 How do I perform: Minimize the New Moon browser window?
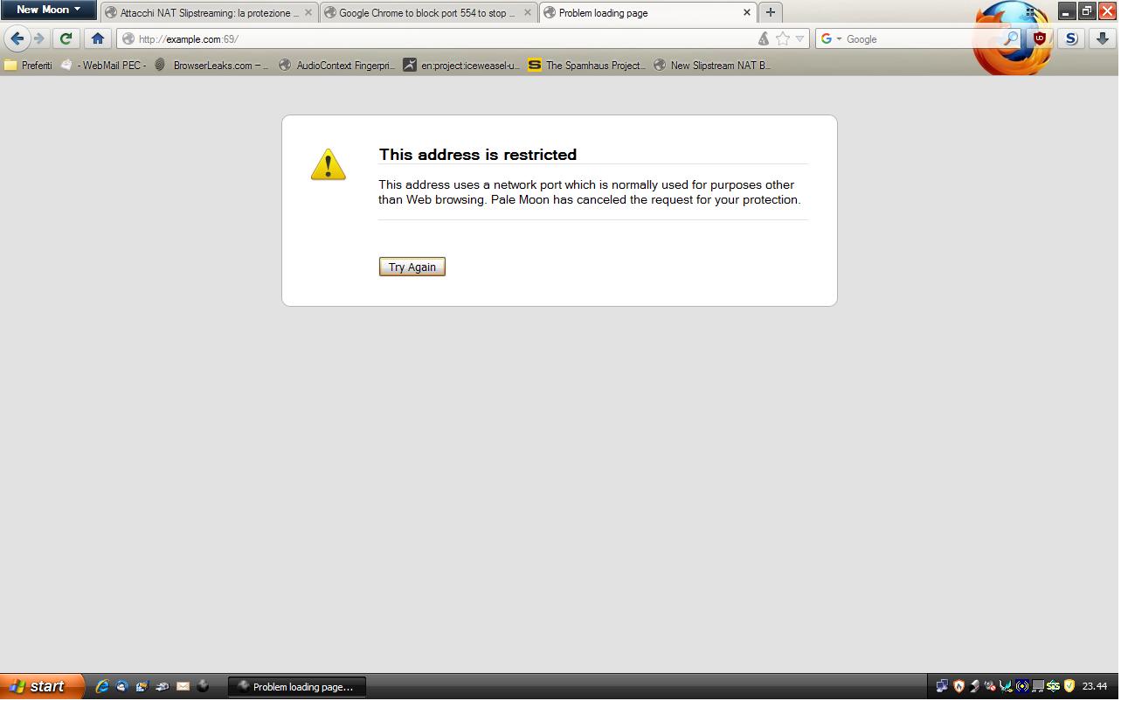point(1067,11)
